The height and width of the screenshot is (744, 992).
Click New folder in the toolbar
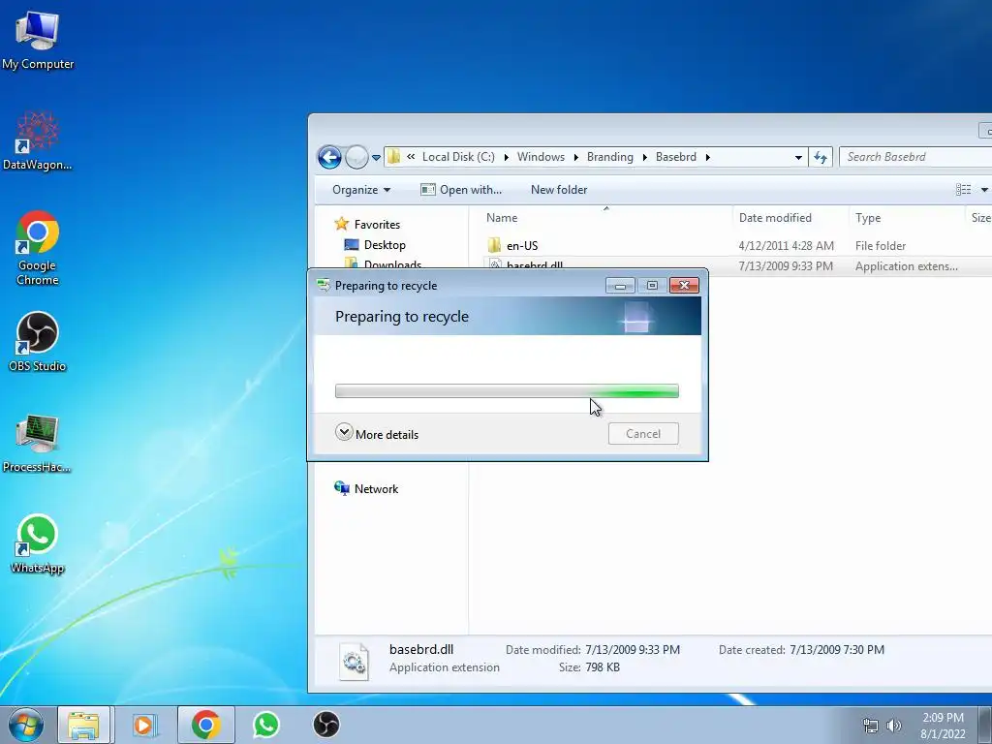[559, 190]
